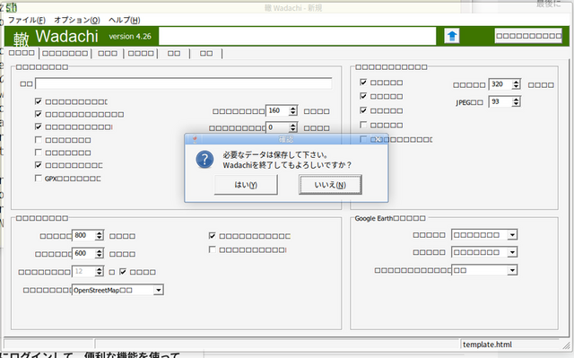Screen dimensions: 574x358
Task: Click the down arrow of the 600 spinner
Action: (x=100, y=256)
